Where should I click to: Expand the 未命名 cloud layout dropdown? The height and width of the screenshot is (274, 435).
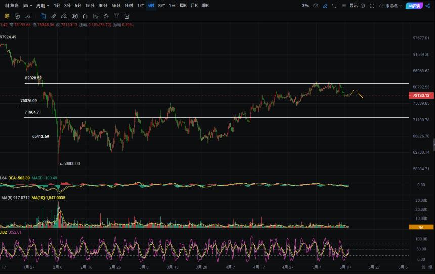(x=390, y=5)
